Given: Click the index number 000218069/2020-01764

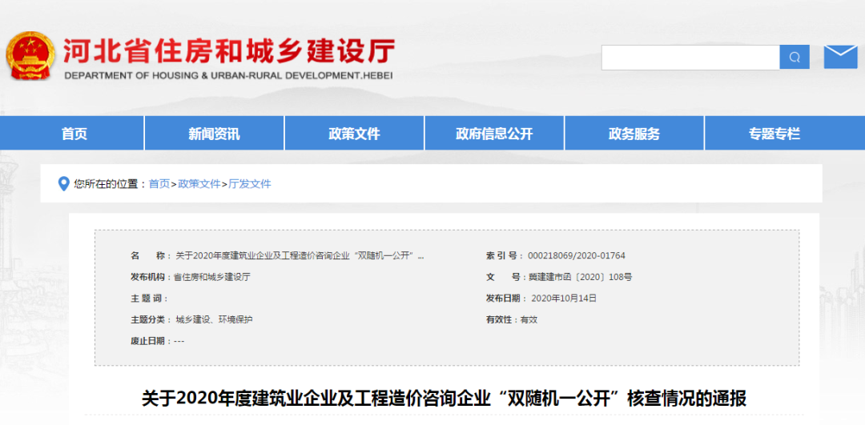Looking at the screenshot, I should point(576,256).
